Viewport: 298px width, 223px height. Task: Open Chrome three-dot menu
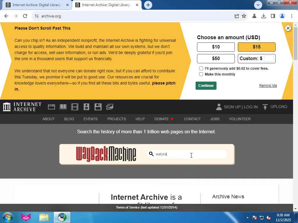pos(292,16)
